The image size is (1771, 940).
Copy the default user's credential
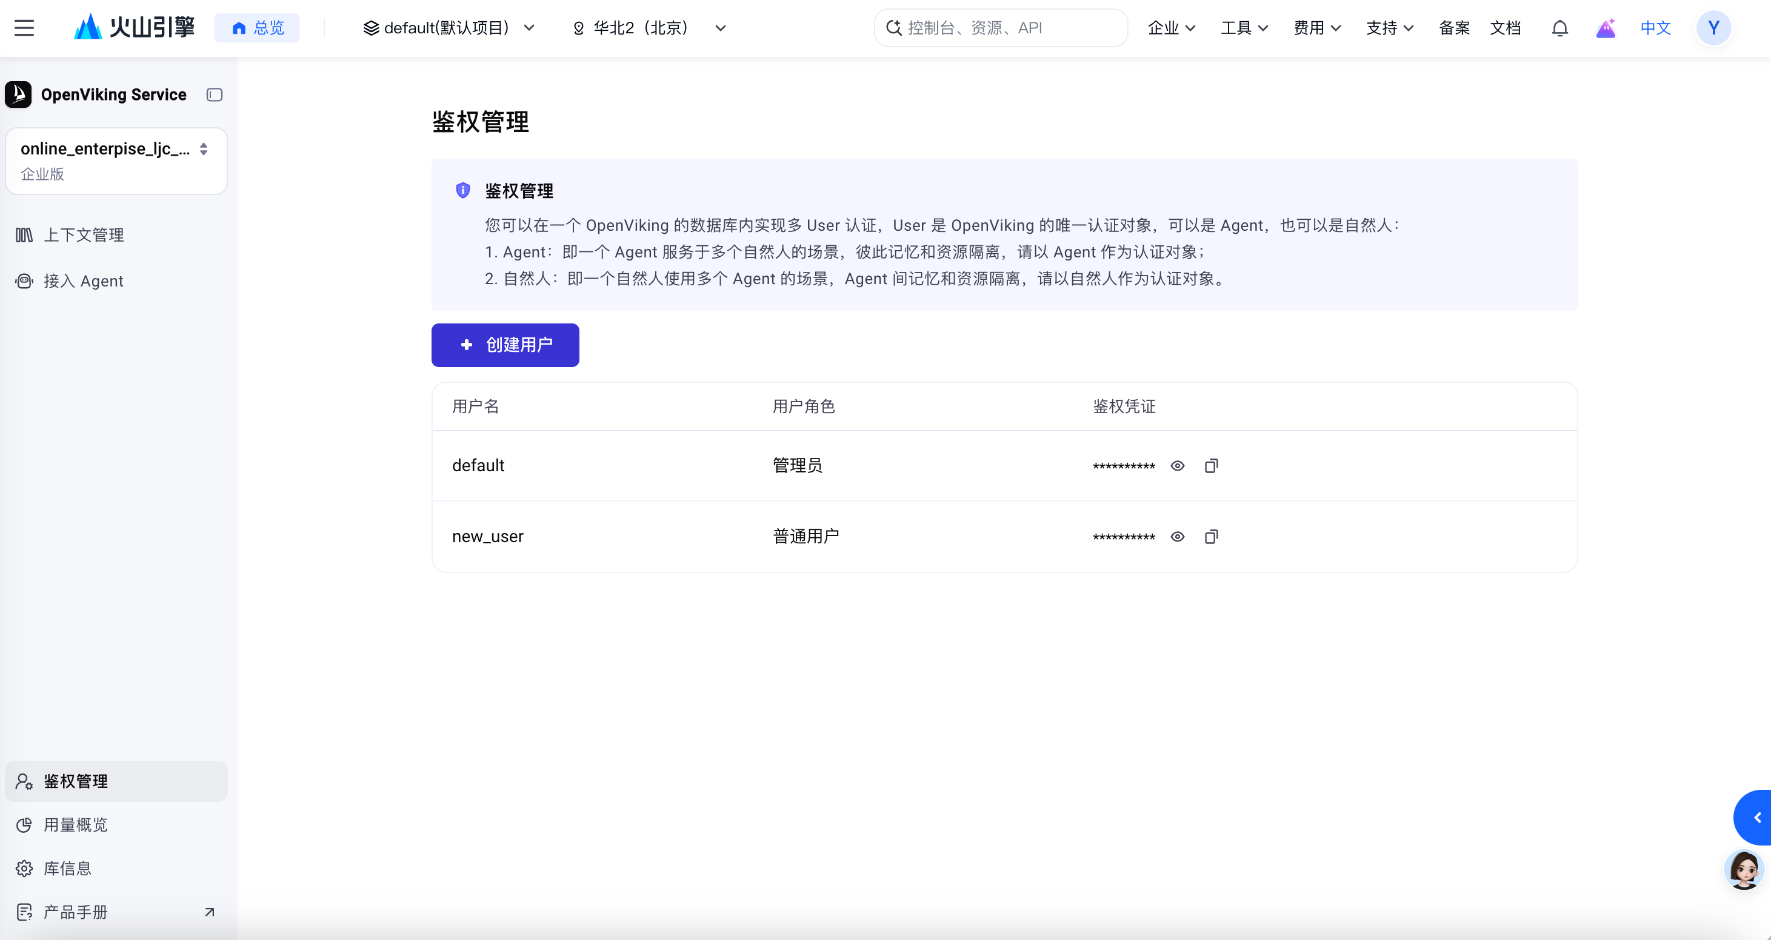1212,466
